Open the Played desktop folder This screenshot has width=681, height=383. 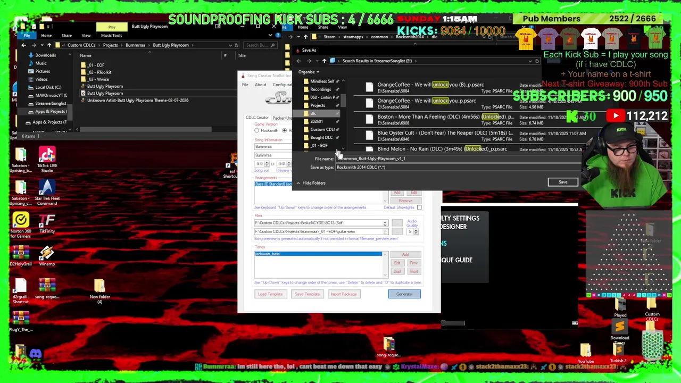620,308
